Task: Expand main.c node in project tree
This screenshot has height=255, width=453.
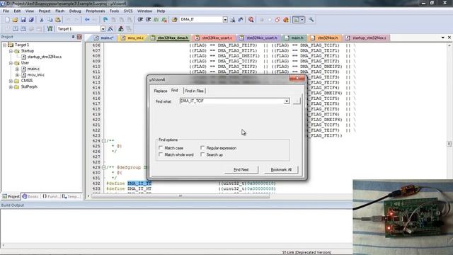Action: 17,69
